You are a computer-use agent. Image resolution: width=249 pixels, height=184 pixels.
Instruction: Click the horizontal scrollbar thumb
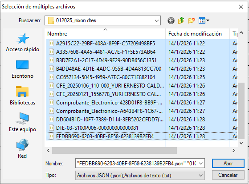pos(114,150)
